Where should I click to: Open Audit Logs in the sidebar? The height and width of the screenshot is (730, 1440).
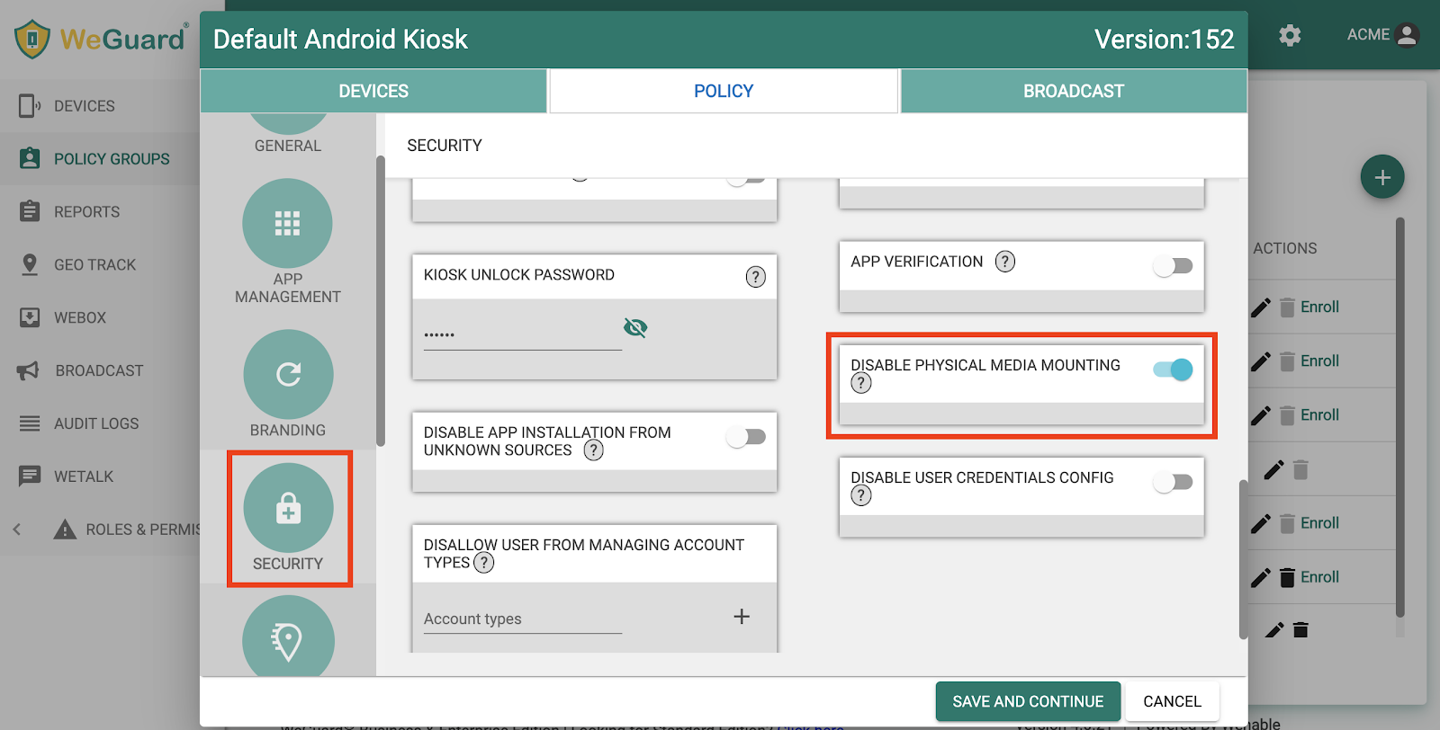(x=99, y=423)
